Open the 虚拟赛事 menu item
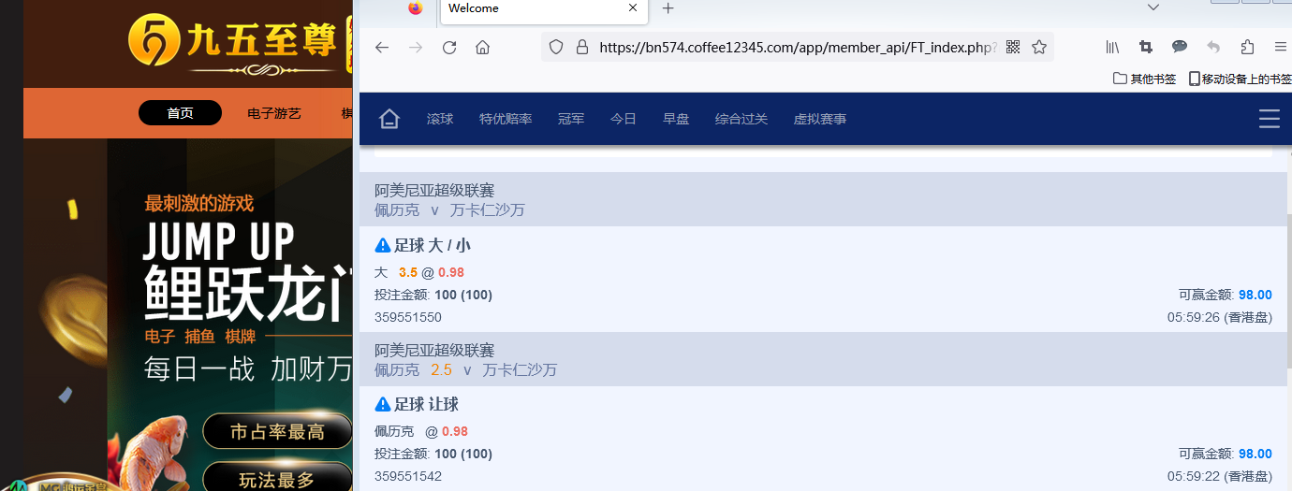The image size is (1292, 491). 820,119
